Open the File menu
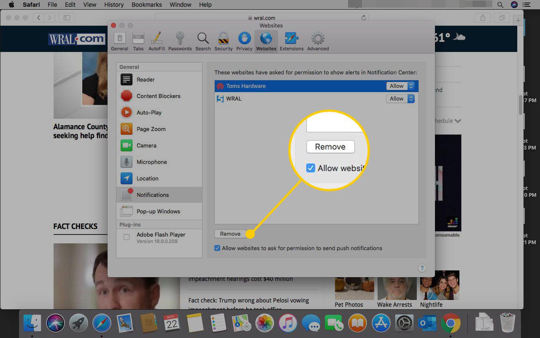Viewport: 540px width, 338px height. tap(52, 5)
